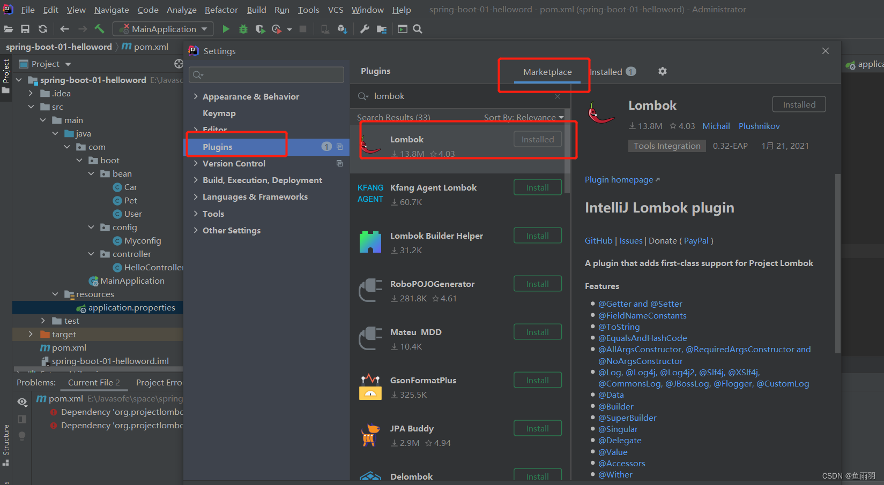Open the VCS menu
The height and width of the screenshot is (485, 884).
[x=336, y=10]
